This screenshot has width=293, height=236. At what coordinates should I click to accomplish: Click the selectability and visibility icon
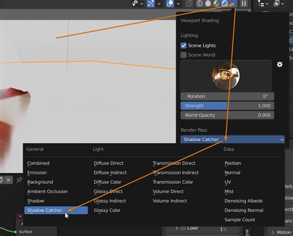click(135, 3)
